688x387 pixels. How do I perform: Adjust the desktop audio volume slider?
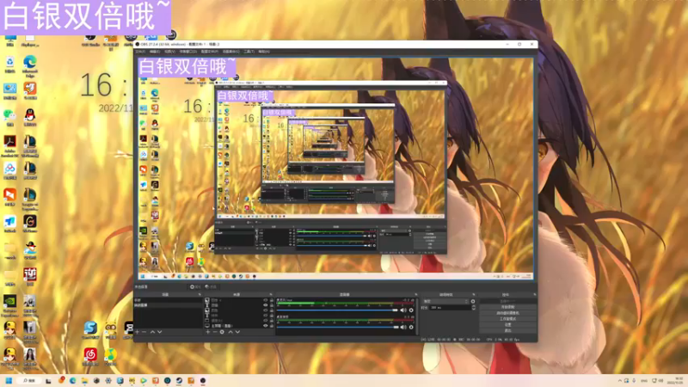[x=337, y=327]
